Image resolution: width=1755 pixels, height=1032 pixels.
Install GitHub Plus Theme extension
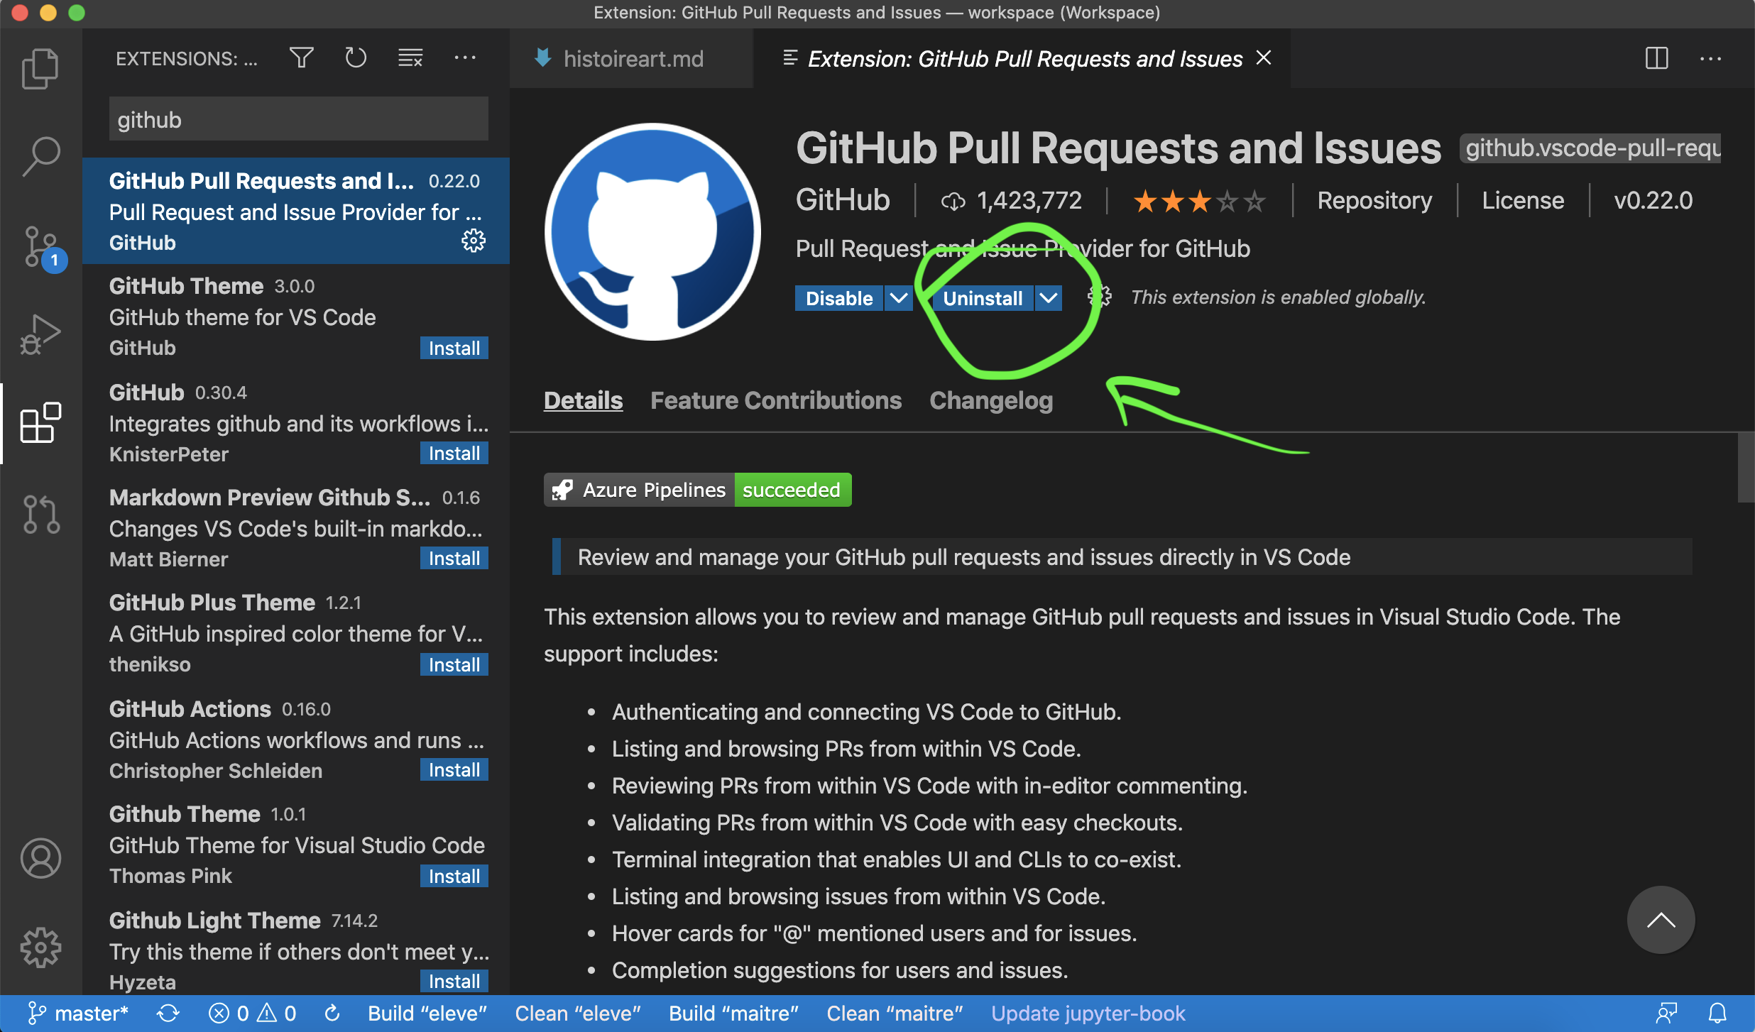[454, 664]
